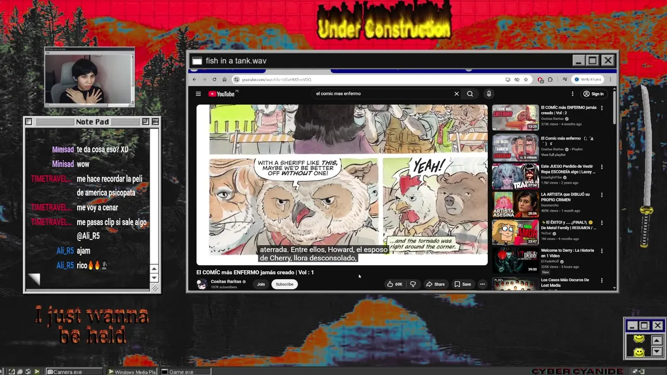
Task: Open the browser home page icon
Action: tap(224, 79)
